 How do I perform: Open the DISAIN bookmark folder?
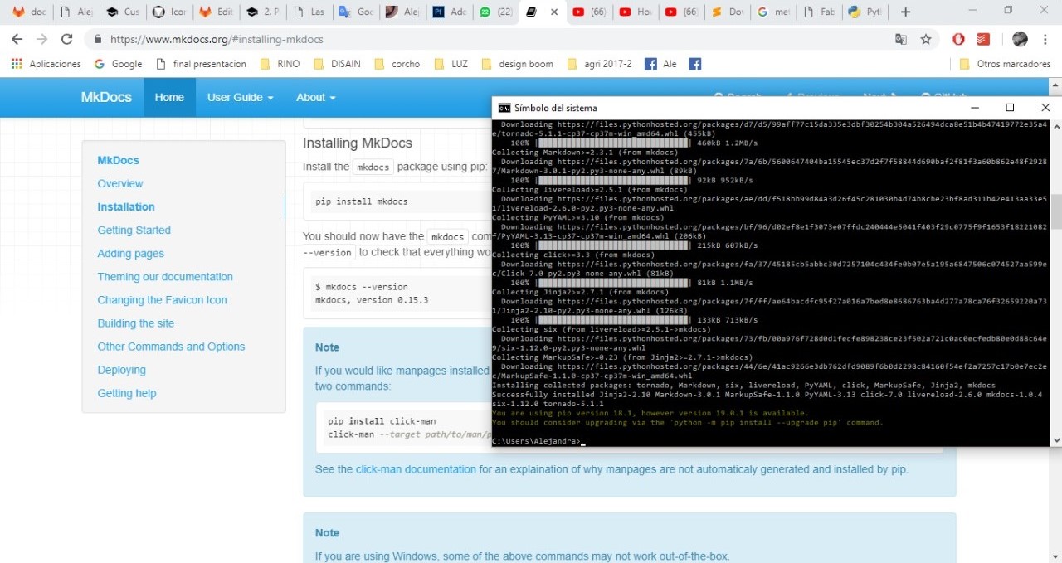click(x=337, y=64)
